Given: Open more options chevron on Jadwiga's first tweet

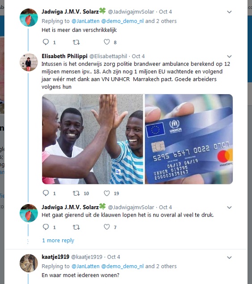Looking at the screenshot, I should pyautogui.click(x=229, y=12).
